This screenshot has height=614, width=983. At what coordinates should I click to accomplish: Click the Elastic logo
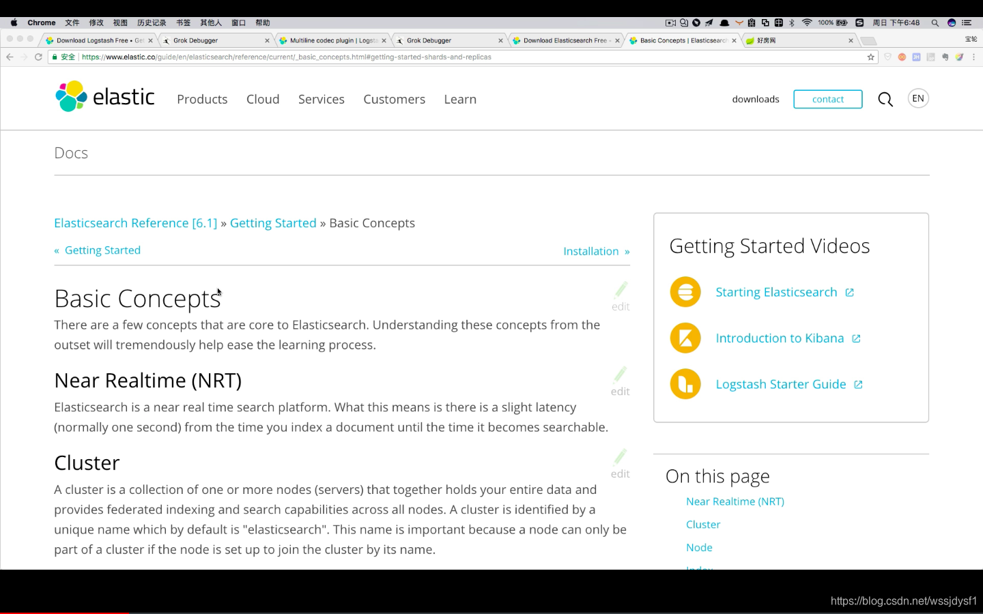pyautogui.click(x=105, y=97)
